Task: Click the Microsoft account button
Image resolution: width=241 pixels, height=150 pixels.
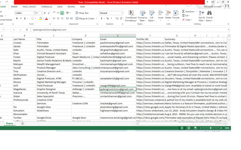Action: coord(214,7)
